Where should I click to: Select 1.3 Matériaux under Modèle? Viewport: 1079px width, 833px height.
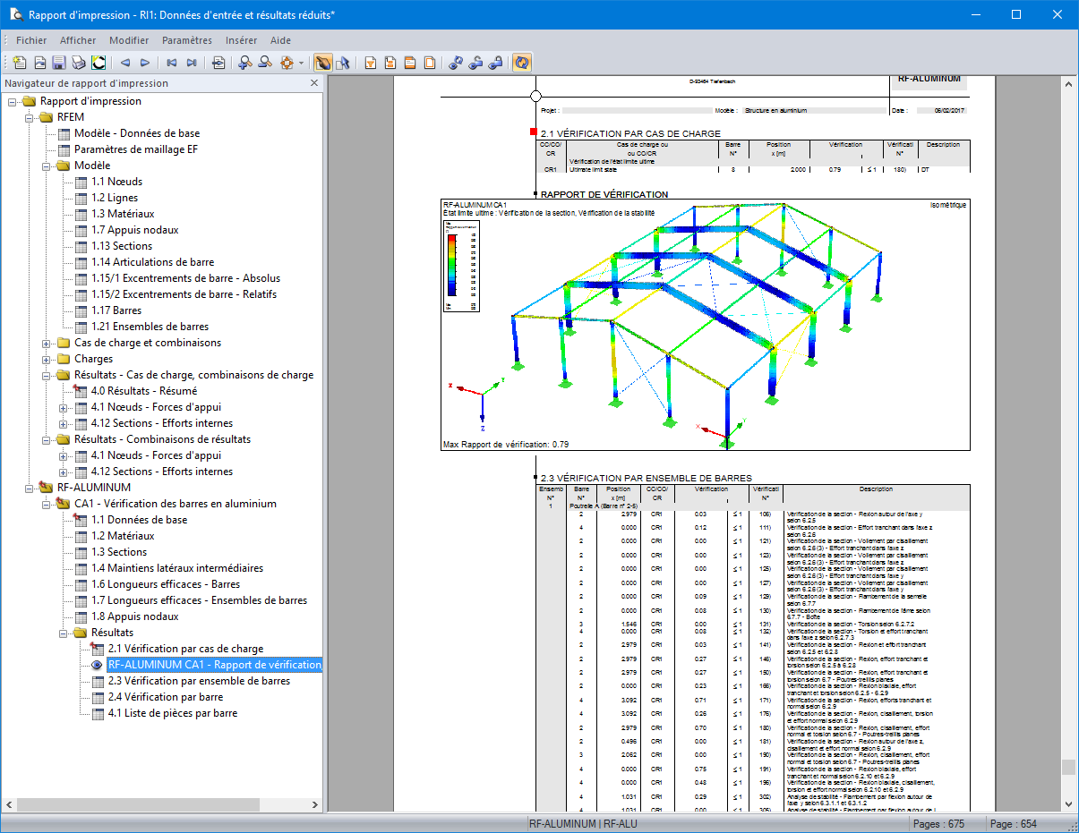click(123, 214)
